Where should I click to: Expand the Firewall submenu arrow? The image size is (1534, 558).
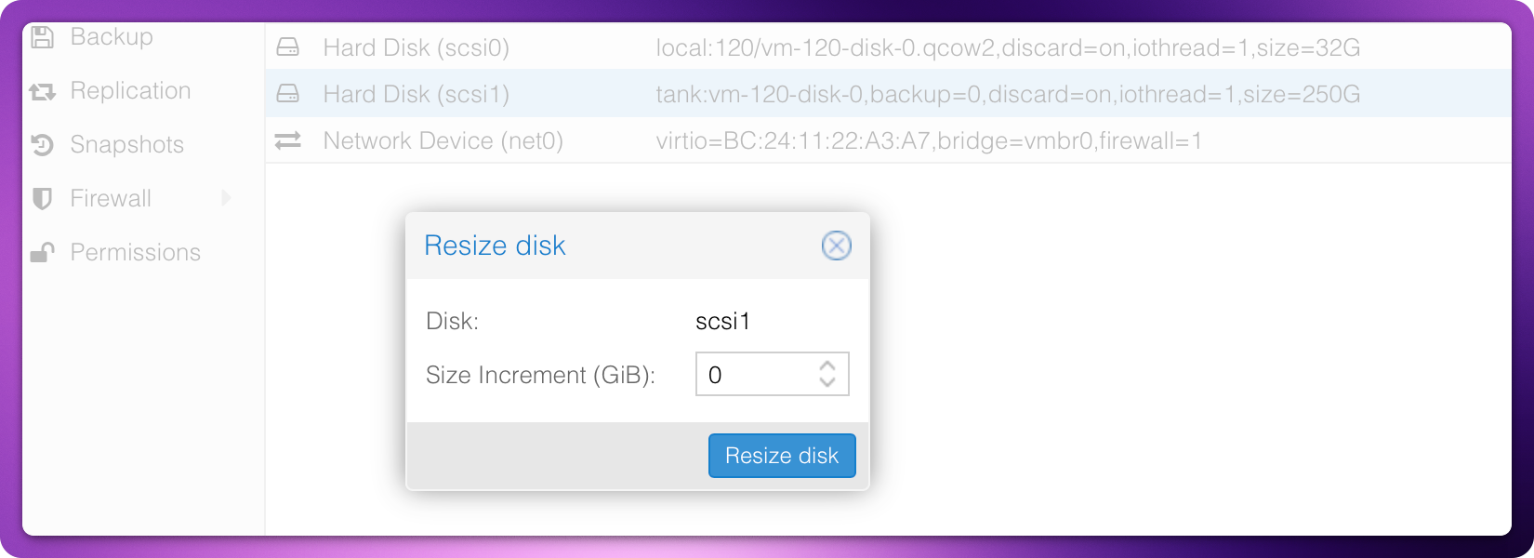coord(226,198)
